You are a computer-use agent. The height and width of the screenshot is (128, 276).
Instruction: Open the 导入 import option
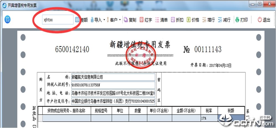[96, 20]
